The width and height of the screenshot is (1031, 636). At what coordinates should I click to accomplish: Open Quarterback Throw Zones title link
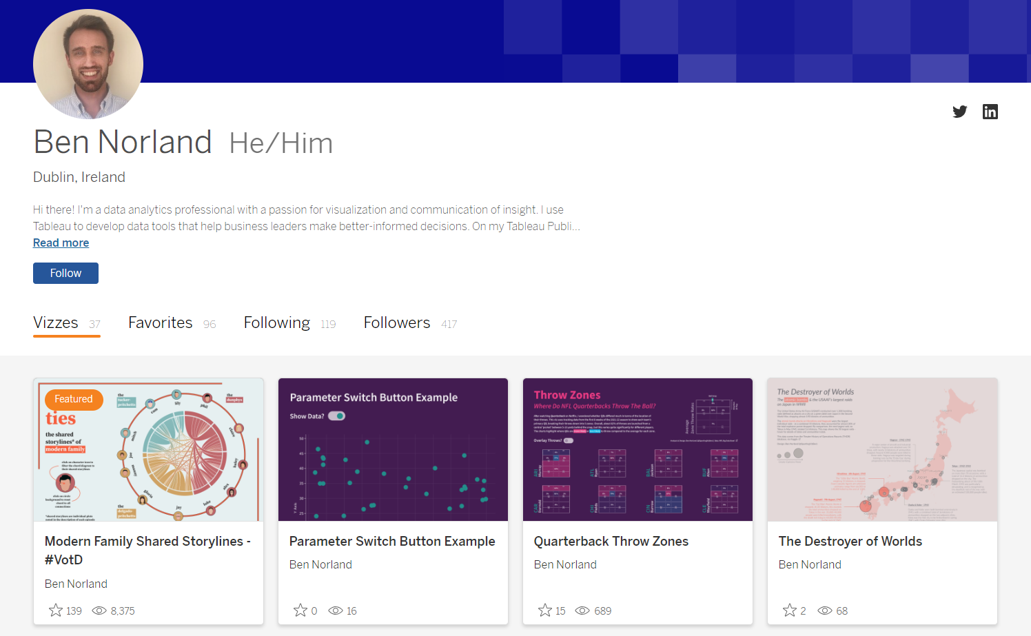611,542
